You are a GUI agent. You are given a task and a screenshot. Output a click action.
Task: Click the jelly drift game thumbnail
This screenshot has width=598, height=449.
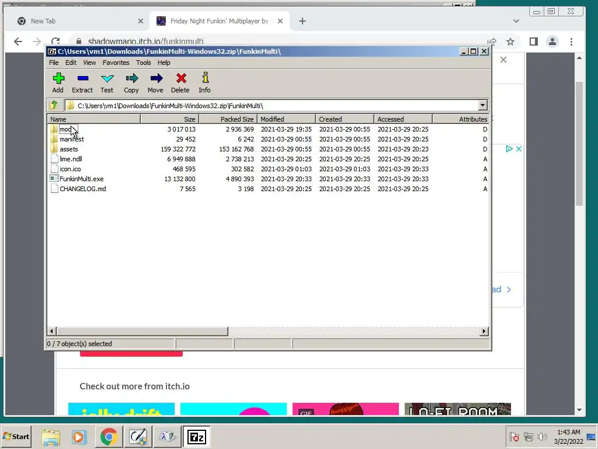121,409
